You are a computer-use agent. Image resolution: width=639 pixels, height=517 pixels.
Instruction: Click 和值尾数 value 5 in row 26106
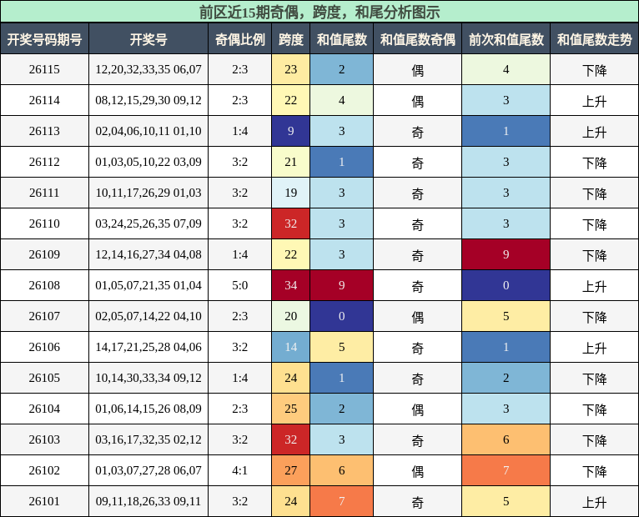coord(341,347)
